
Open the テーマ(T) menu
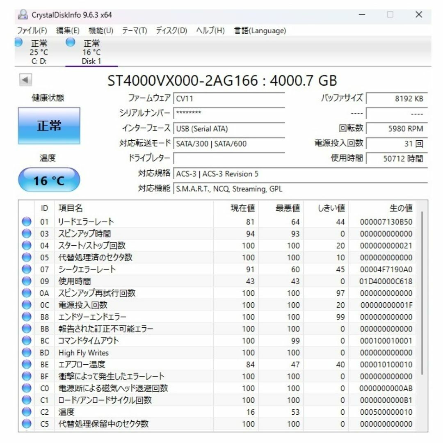[x=135, y=30]
